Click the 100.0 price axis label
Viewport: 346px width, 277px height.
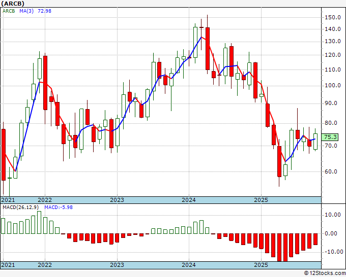(x=333, y=86)
